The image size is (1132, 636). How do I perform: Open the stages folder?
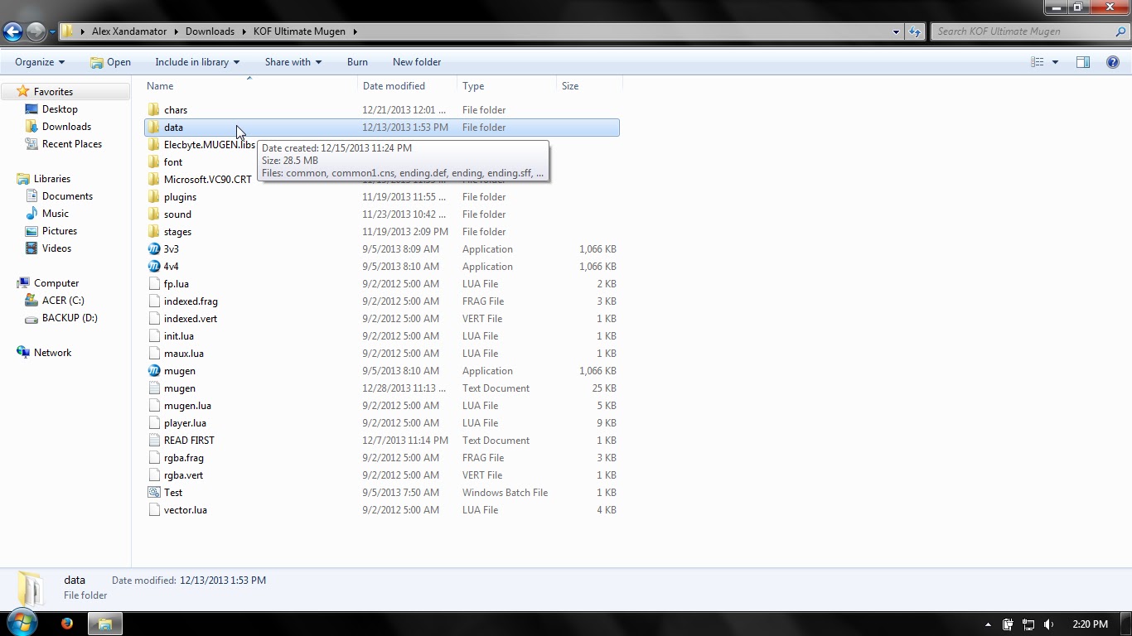(x=177, y=231)
